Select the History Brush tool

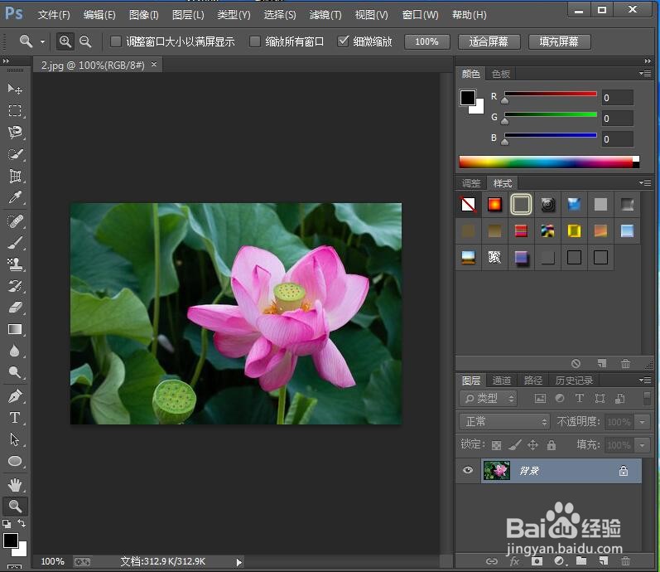[x=15, y=286]
